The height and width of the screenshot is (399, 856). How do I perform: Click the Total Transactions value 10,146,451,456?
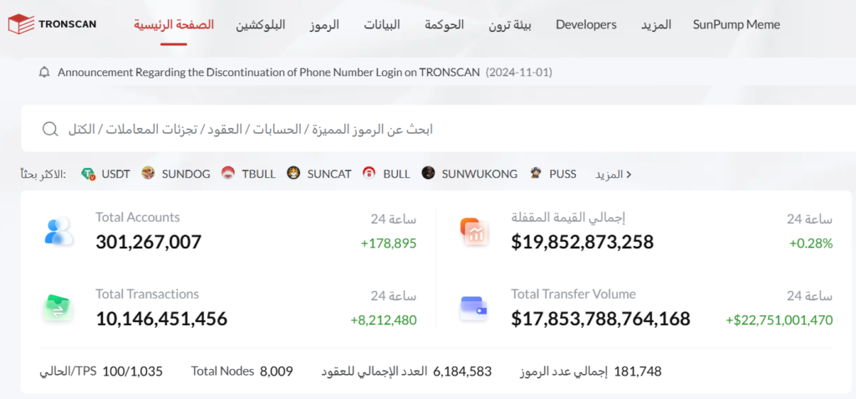point(161,319)
